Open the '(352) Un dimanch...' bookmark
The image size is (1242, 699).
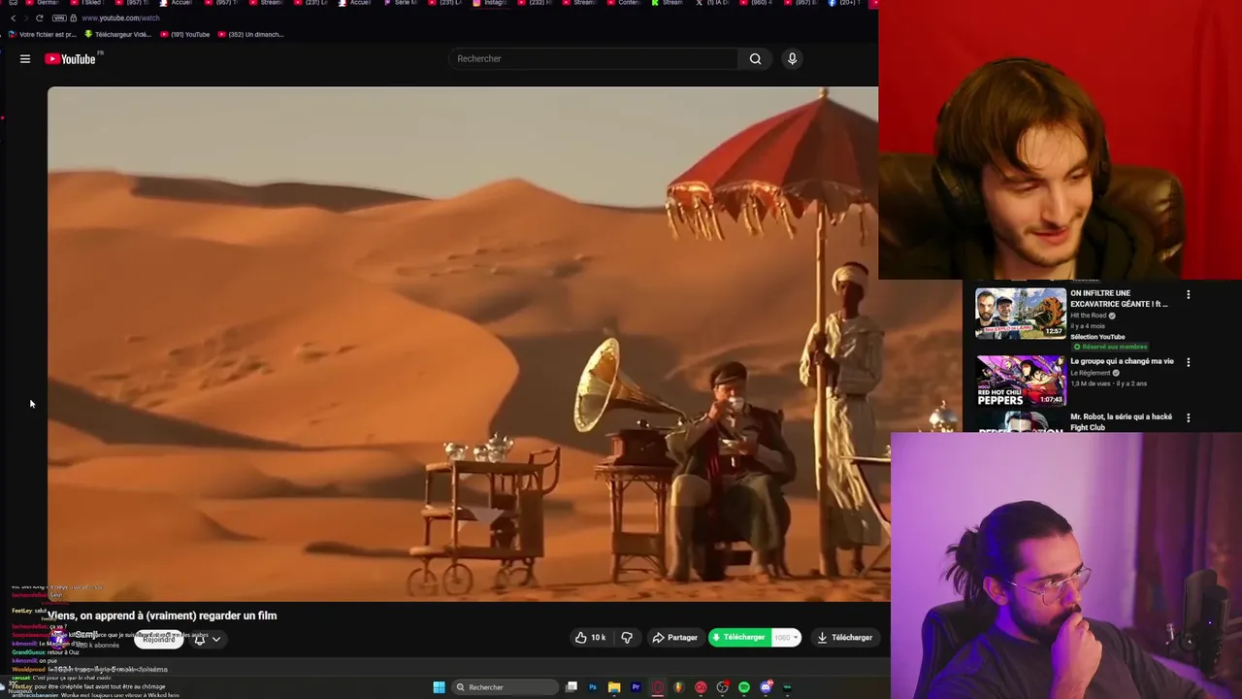tap(251, 35)
